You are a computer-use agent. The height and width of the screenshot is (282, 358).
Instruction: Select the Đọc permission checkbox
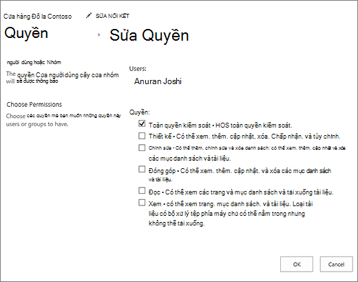click(x=142, y=190)
